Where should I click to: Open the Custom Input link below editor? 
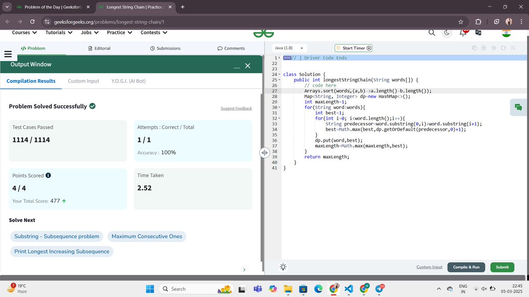coord(429,267)
